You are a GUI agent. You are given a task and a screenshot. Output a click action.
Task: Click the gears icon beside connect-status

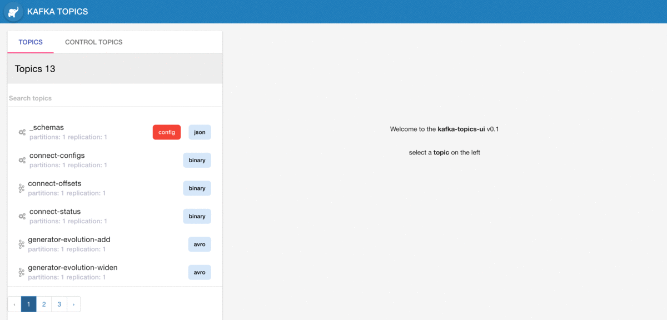[x=22, y=216]
